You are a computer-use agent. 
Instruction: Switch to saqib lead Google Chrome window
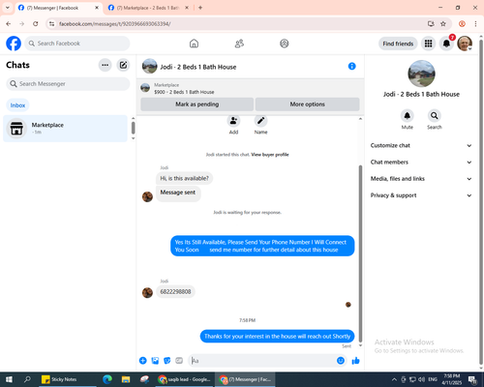(x=185, y=379)
